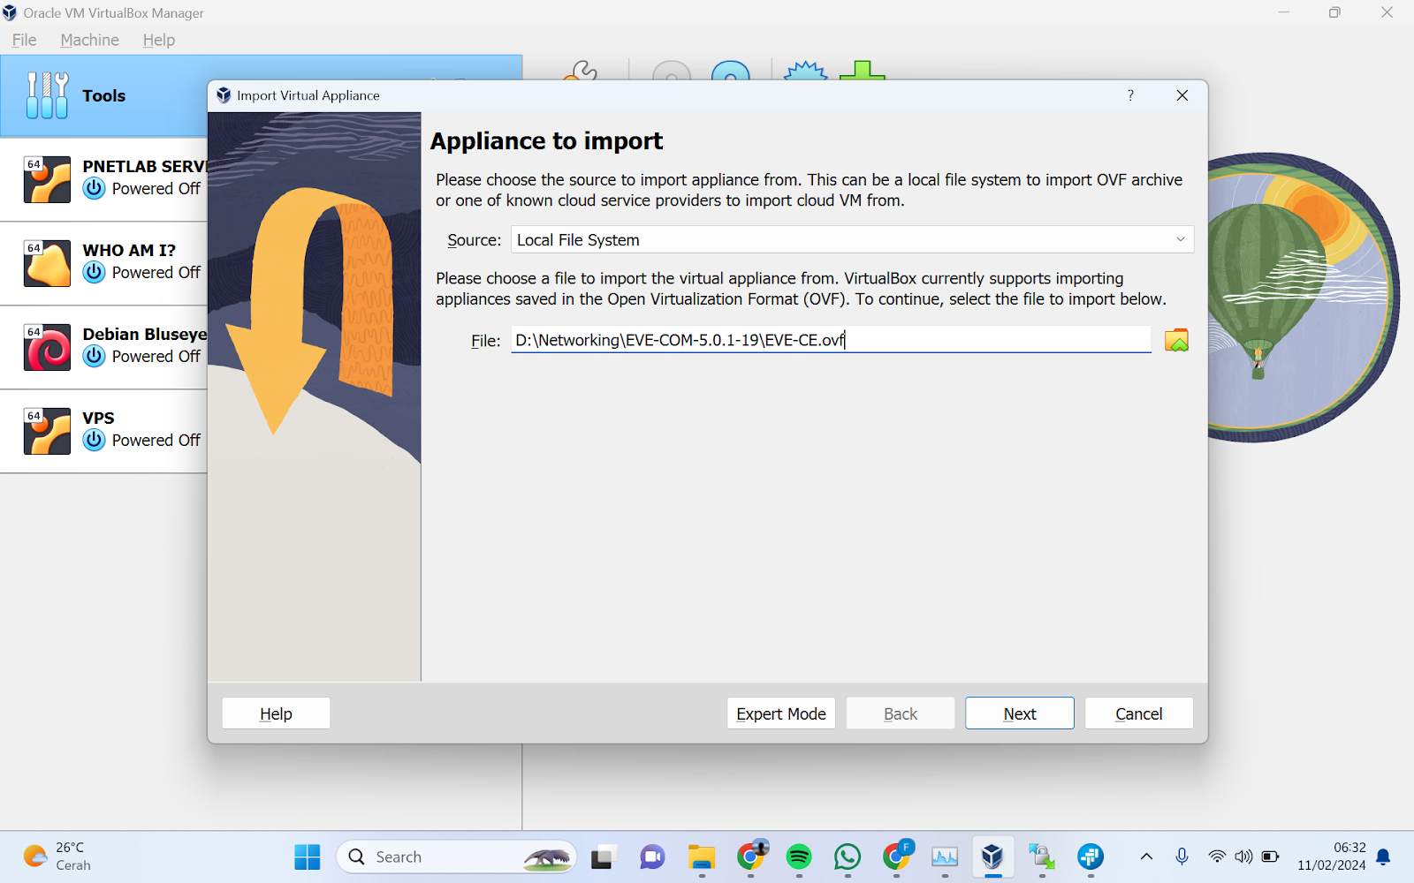Open WhatsApp from taskbar
The width and height of the screenshot is (1414, 883).
tap(848, 857)
